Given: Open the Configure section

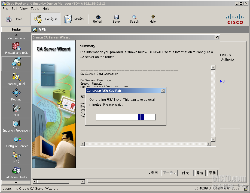Looking at the screenshot, I should click(45, 19).
